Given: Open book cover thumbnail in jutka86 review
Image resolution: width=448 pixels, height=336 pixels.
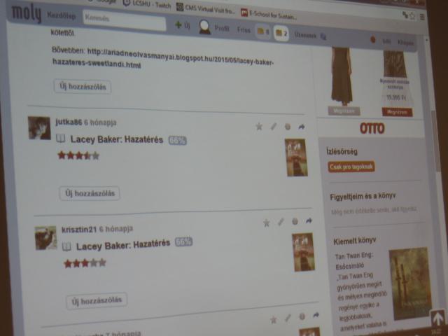Looking at the screenshot, I should [296, 157].
